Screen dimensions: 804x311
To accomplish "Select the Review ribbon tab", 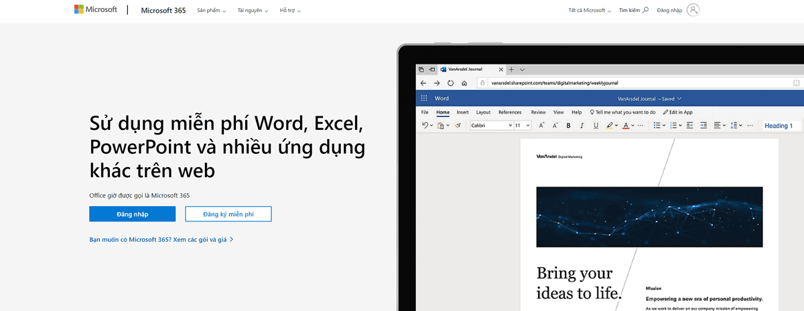I will (538, 112).
